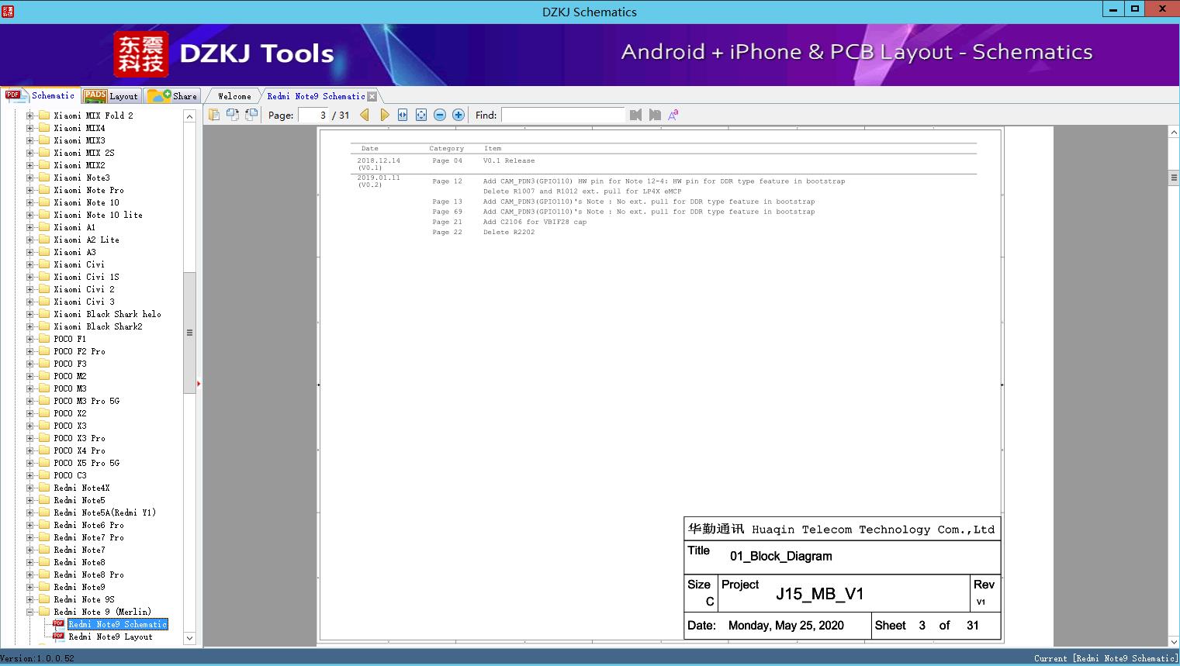
Task: Close the Redmi Note9 Schematic tab
Action: tap(372, 96)
